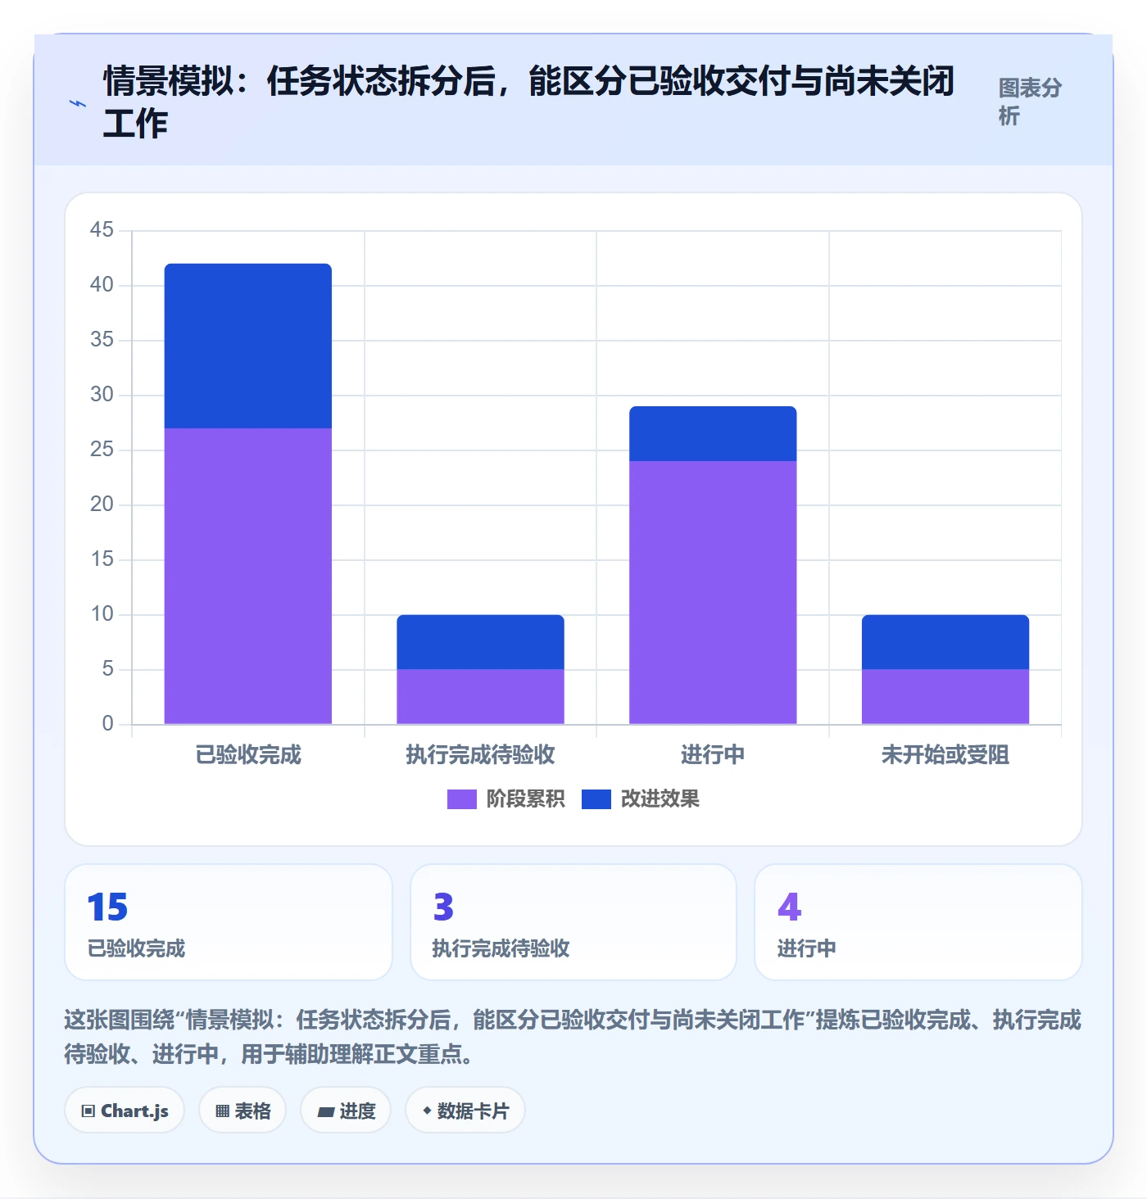Click the 阶段累积 legend label
The image size is (1147, 1199).
(x=525, y=799)
